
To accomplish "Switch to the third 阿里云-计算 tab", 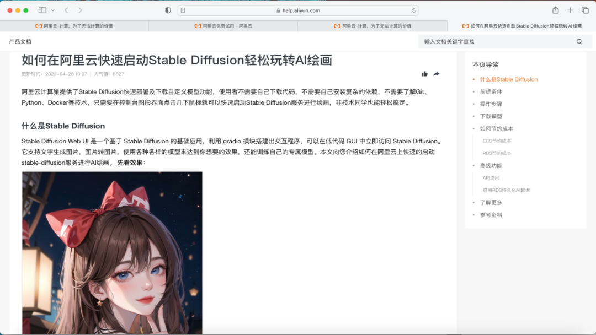I will click(372, 26).
